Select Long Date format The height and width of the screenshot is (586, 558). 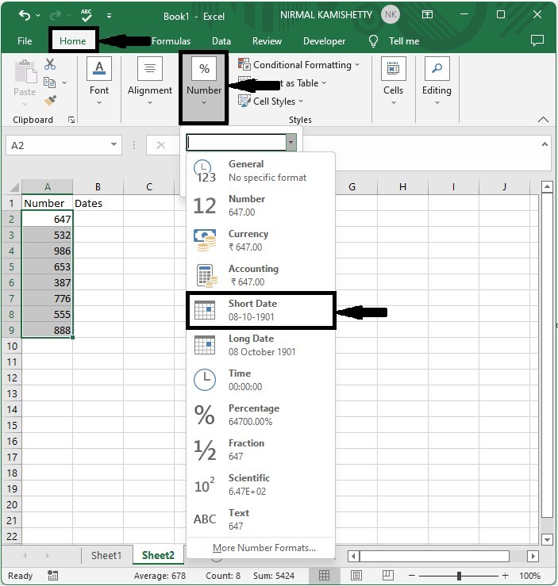pyautogui.click(x=260, y=345)
